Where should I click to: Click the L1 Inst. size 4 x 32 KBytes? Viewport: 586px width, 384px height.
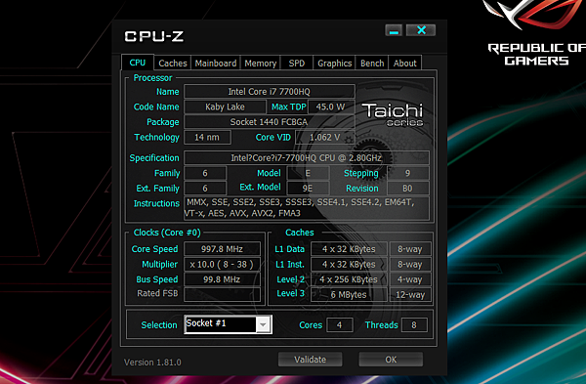point(349,265)
